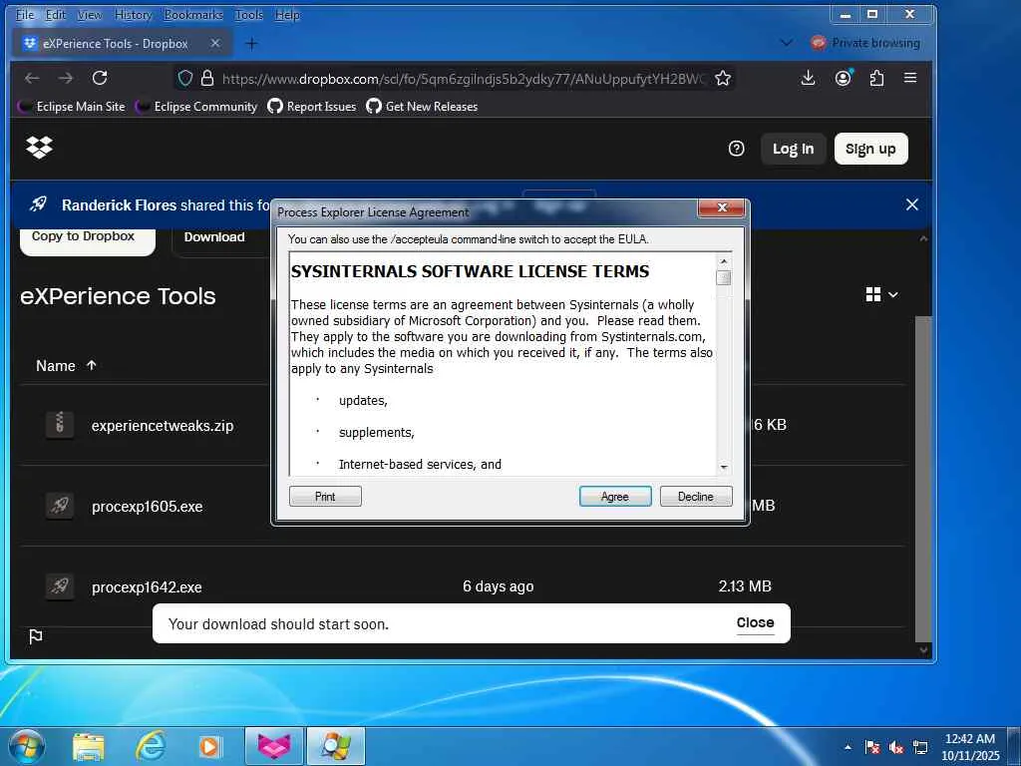Click Decline in license dialog
The width and height of the screenshot is (1021, 766).
pyautogui.click(x=695, y=497)
